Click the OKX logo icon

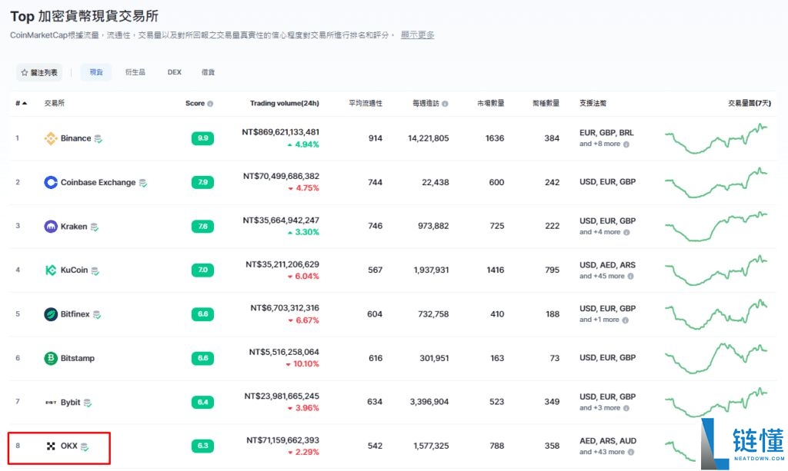[51, 446]
